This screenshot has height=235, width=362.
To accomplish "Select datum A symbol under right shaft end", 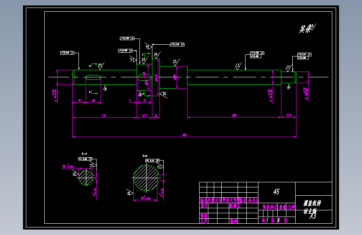I will (289, 87).
